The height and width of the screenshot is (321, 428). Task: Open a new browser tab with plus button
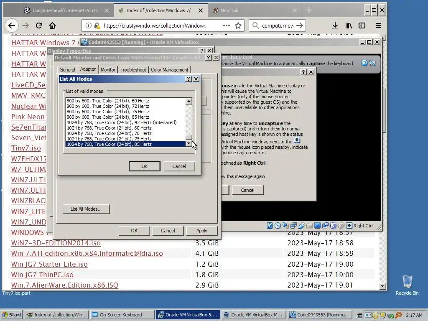coord(309,10)
